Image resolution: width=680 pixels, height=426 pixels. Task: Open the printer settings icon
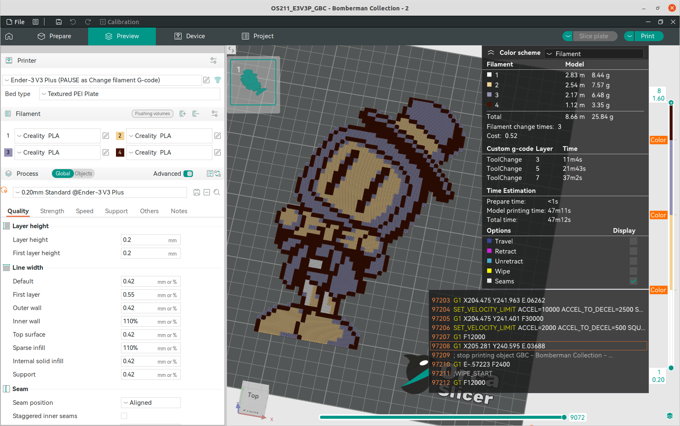click(213, 60)
